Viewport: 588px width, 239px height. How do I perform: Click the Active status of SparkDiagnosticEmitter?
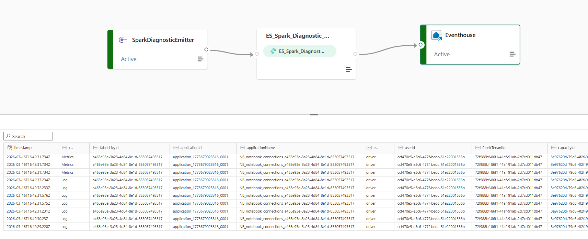coord(129,59)
